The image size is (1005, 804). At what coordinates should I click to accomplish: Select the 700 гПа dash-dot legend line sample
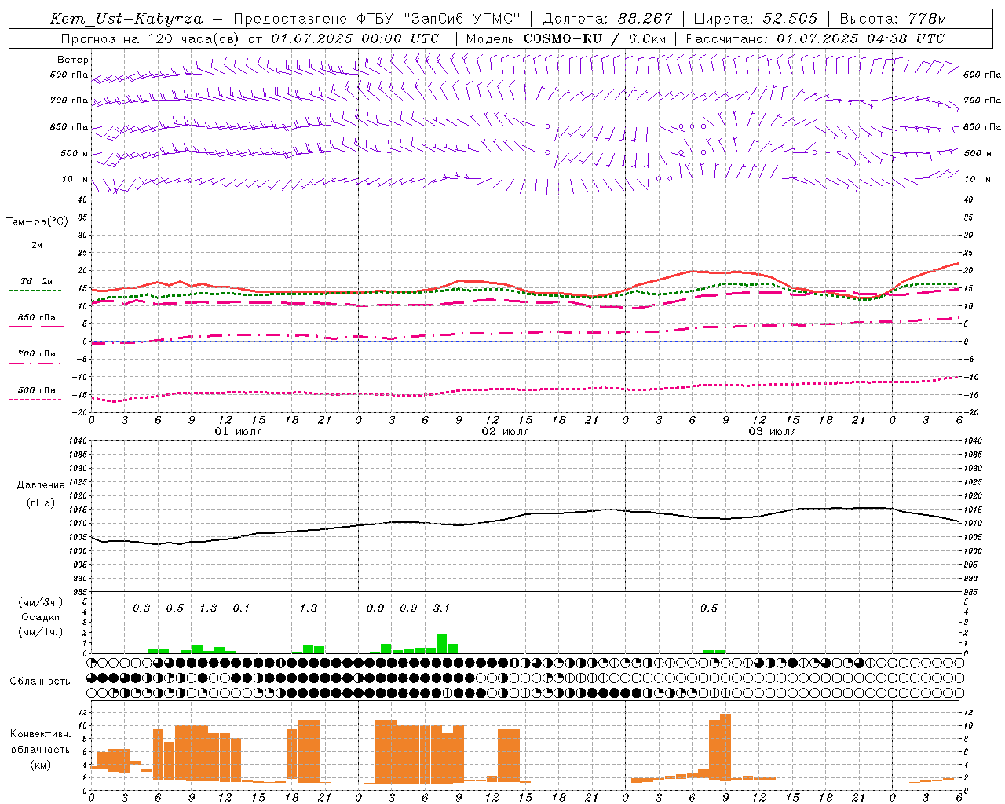pyautogui.click(x=35, y=363)
